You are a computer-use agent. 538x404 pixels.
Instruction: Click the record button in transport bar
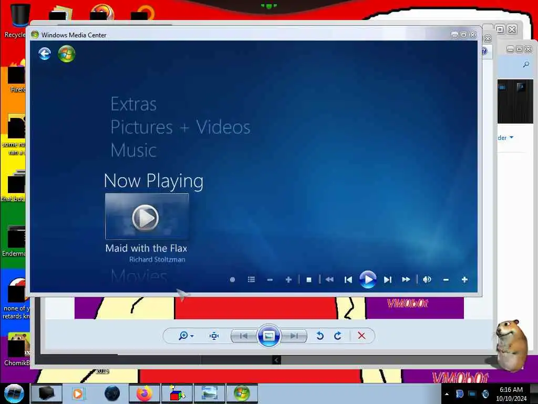click(232, 280)
